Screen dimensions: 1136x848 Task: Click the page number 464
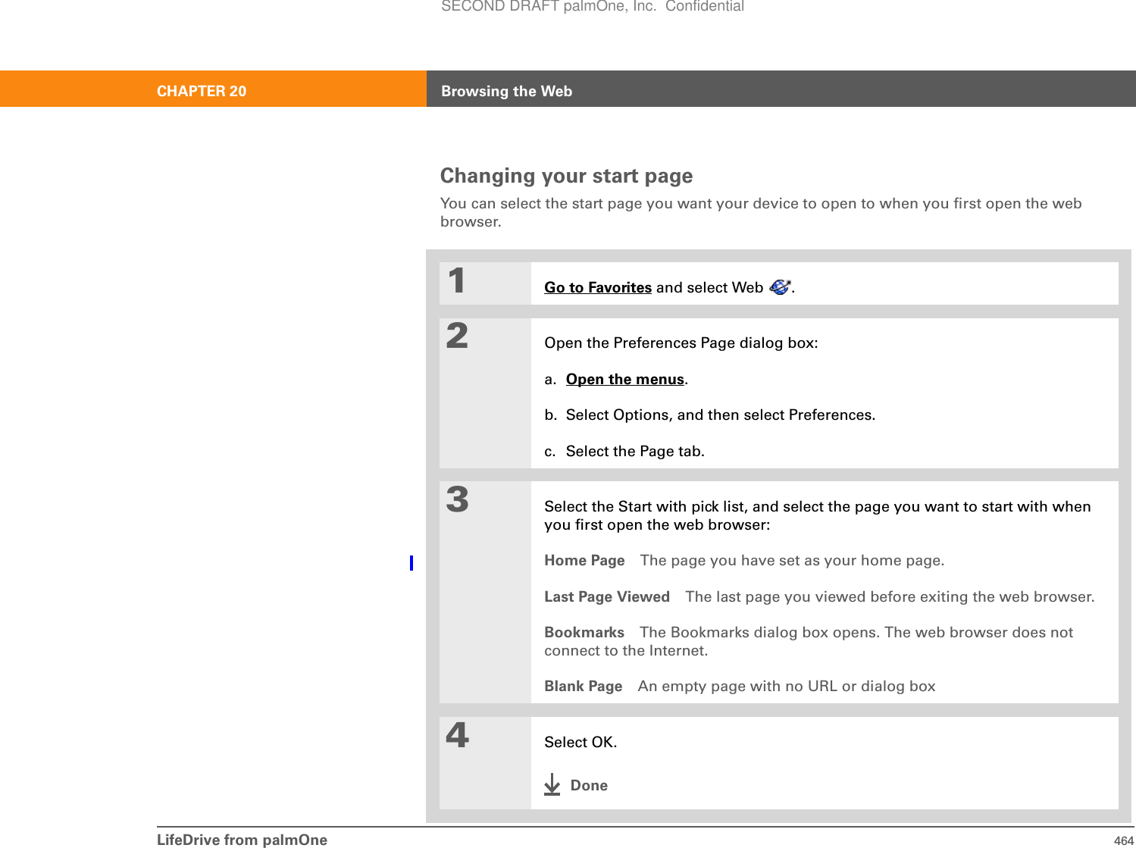[1124, 840]
